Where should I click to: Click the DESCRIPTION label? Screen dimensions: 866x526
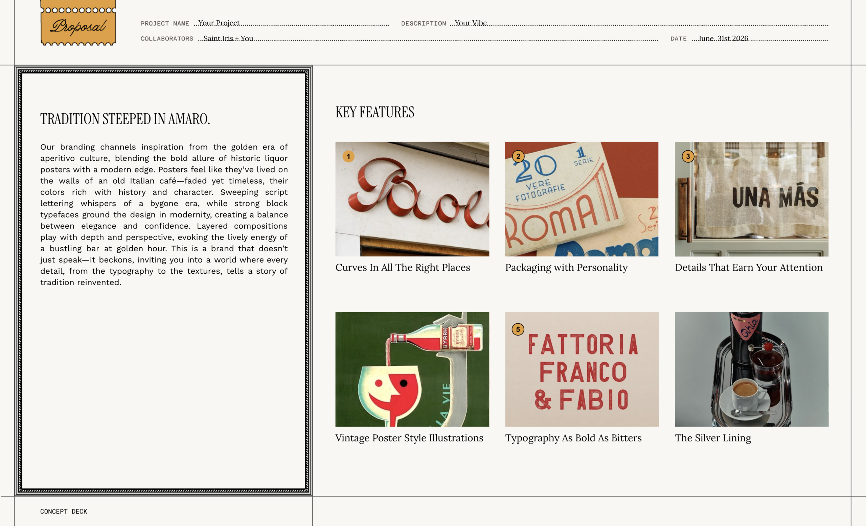click(424, 24)
